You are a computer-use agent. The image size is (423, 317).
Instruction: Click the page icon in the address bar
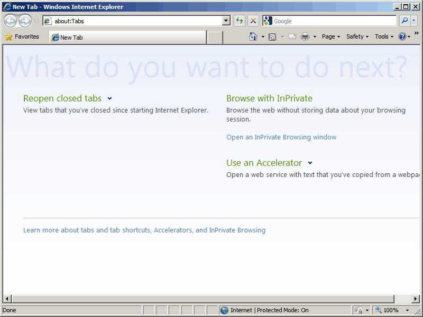[48, 21]
